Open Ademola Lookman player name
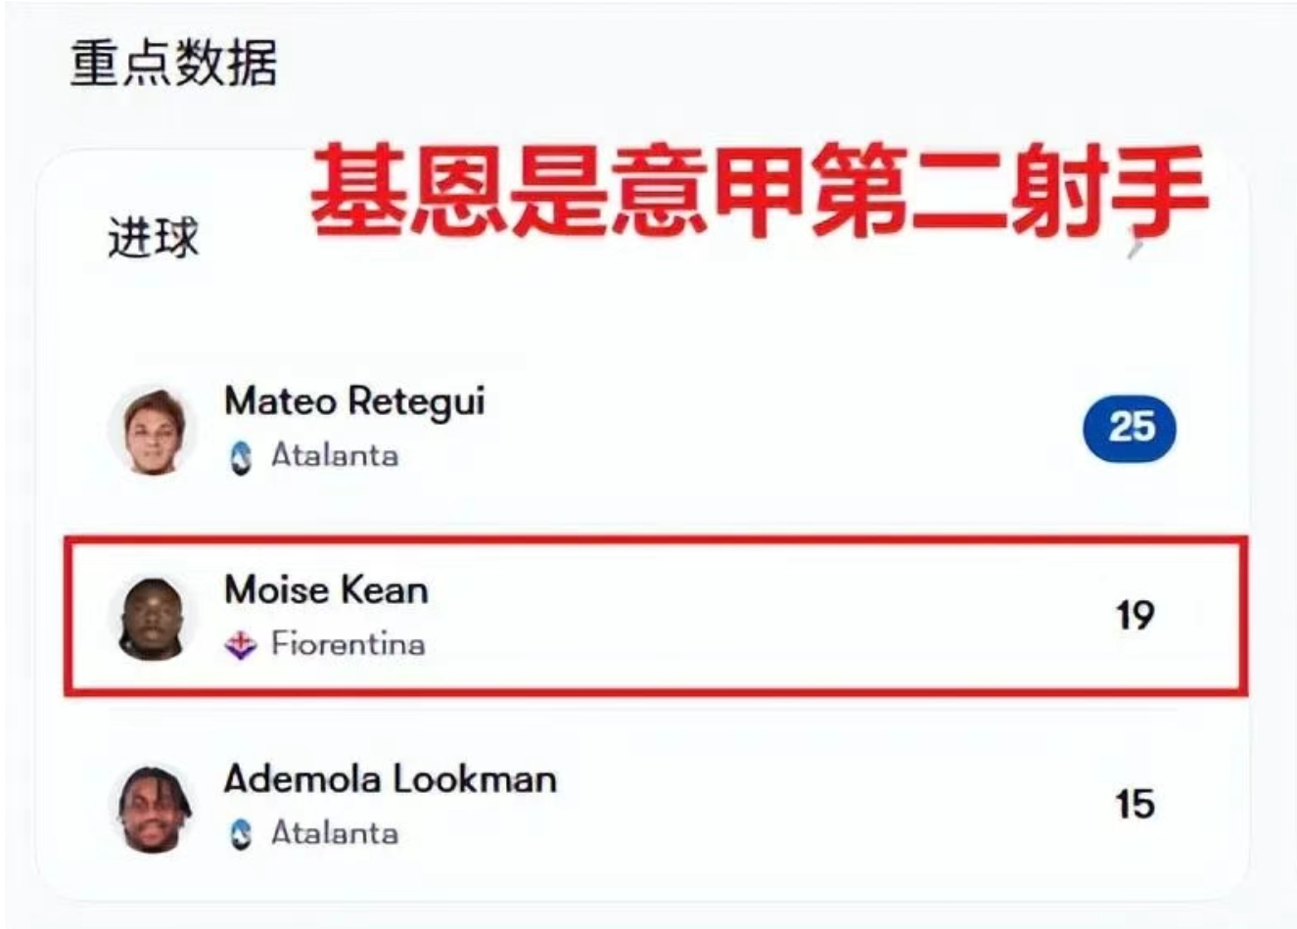This screenshot has height=929, width=1297. point(390,779)
